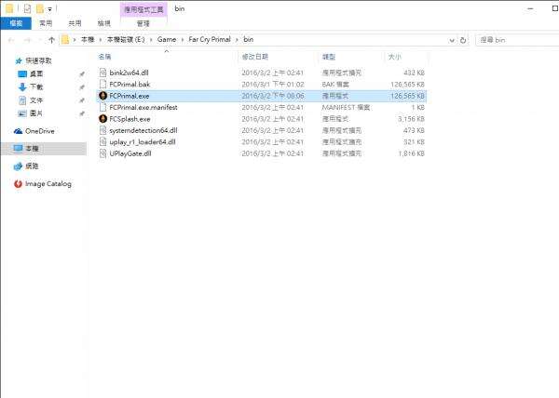Select the FCPrimal.exe application icon
This screenshot has width=559, height=398.
pos(103,96)
